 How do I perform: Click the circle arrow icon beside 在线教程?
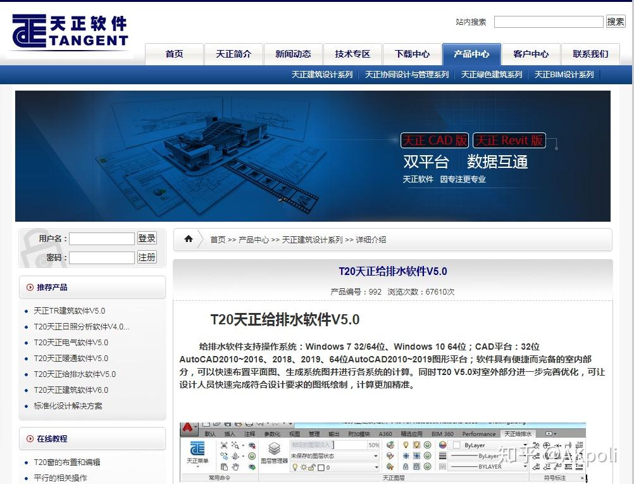coord(30,438)
